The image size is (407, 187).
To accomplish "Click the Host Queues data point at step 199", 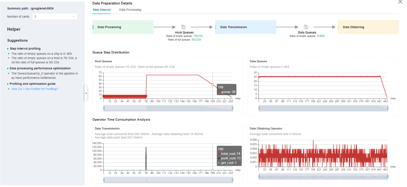I will [212, 85].
